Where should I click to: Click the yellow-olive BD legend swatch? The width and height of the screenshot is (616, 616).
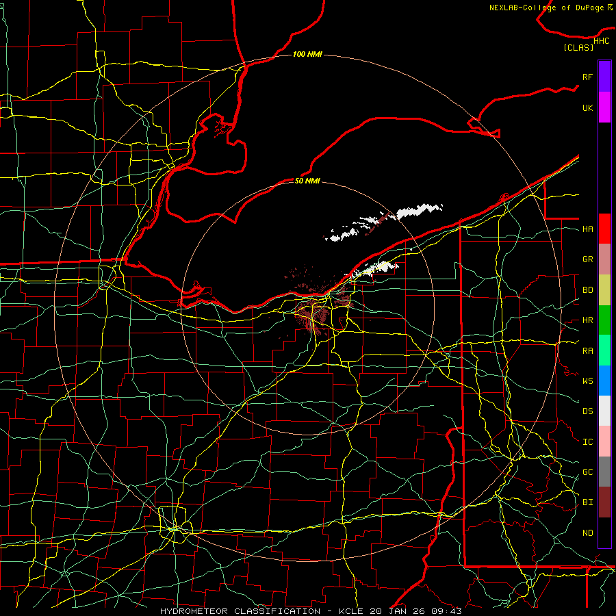(x=604, y=290)
